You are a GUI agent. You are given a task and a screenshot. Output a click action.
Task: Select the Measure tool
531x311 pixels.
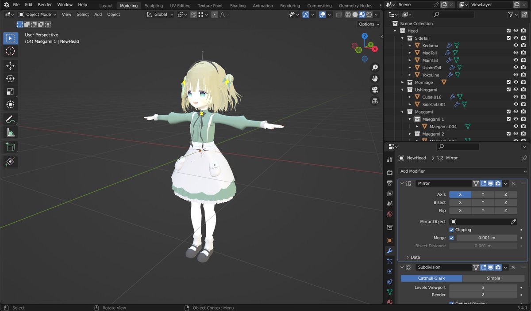tap(10, 132)
